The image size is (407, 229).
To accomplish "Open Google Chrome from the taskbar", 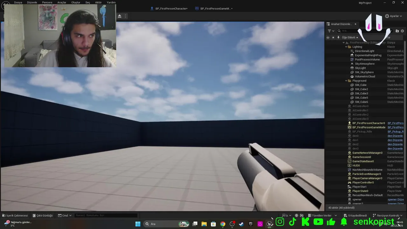I will [223, 224].
